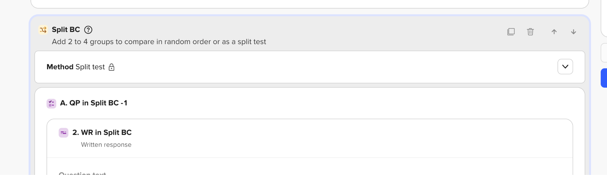Select the Split BC block title
Screen dimensions: 607x175
tap(66, 30)
